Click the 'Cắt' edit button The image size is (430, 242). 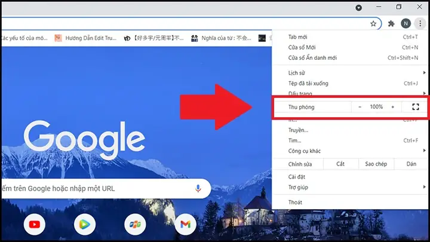point(341,164)
